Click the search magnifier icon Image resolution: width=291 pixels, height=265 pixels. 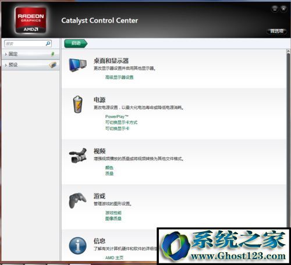[48, 44]
